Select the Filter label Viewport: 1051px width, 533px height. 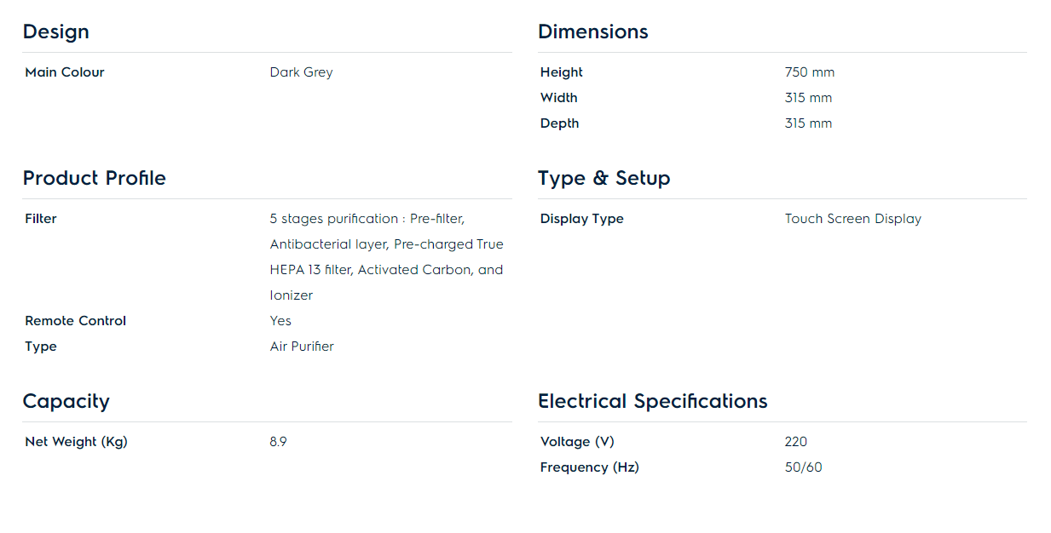[41, 219]
